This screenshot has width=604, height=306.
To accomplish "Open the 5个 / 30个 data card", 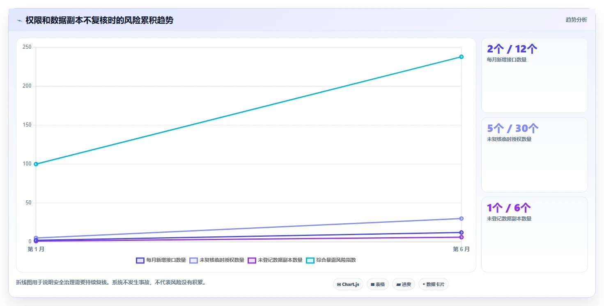I will pos(535,155).
